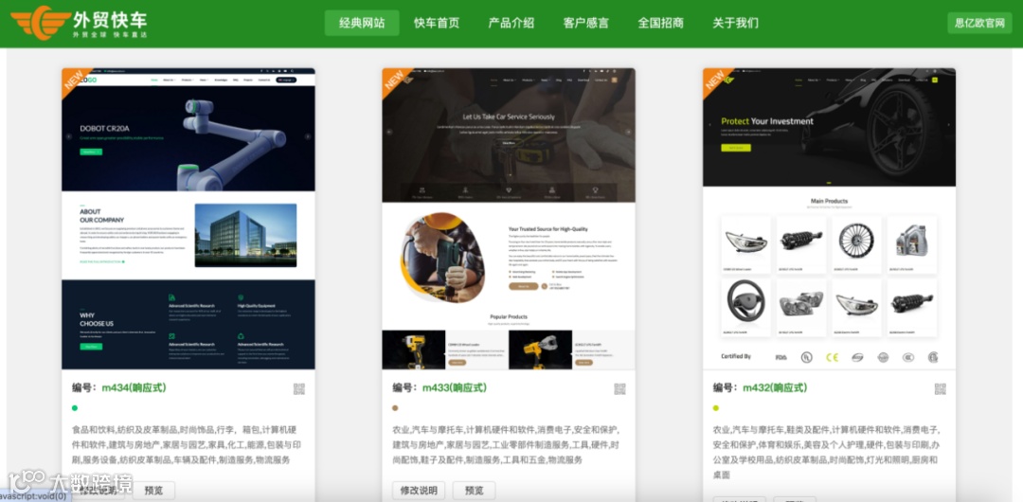This screenshot has width=1023, height=502.
Task: Click m432 category description text
Action: click(x=827, y=453)
